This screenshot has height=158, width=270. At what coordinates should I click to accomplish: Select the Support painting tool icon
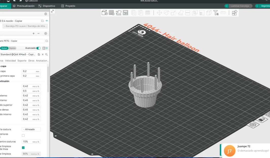click(202, 13)
